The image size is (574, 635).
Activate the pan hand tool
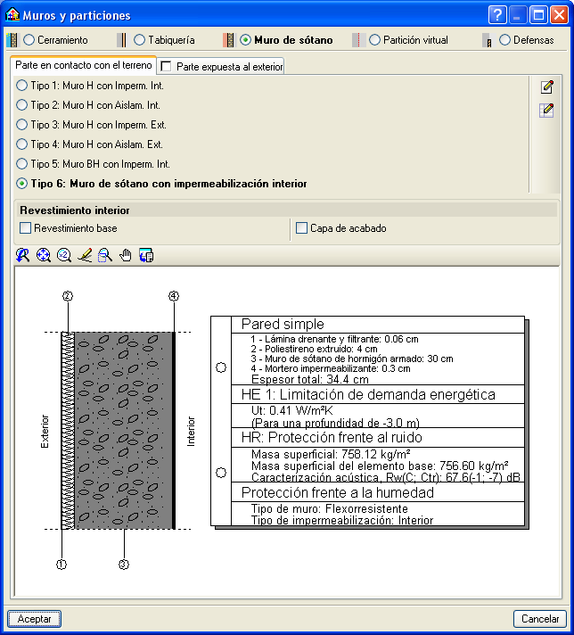[x=126, y=255]
